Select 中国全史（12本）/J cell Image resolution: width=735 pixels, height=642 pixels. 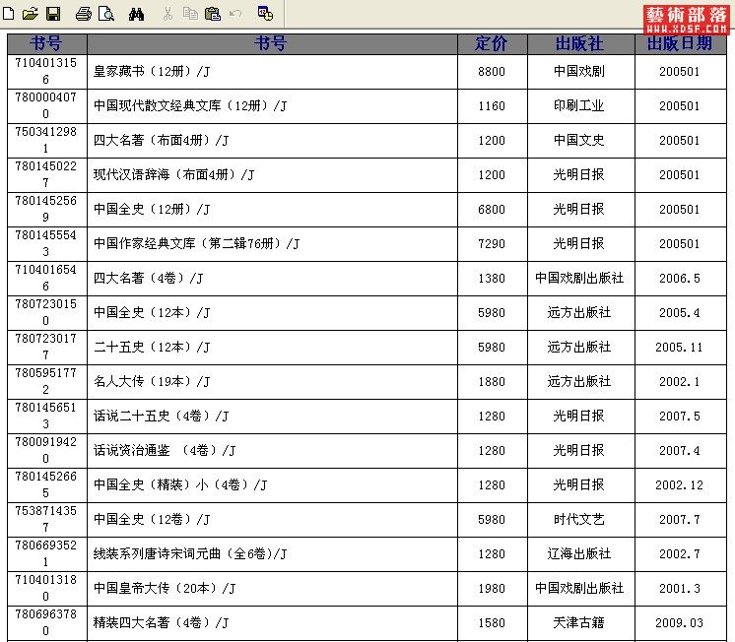pyautogui.click(x=272, y=313)
